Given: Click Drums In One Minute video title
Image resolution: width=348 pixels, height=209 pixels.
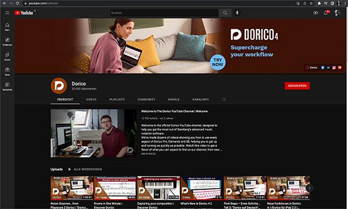Looking at the screenshot, I should 108,205.
